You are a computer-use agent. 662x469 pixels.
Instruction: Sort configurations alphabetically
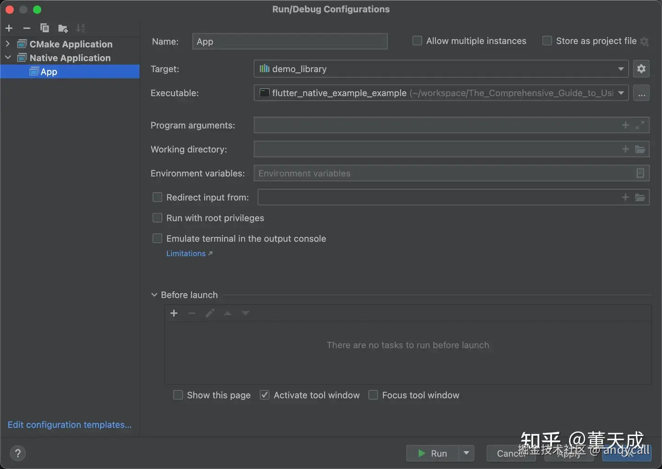point(80,28)
